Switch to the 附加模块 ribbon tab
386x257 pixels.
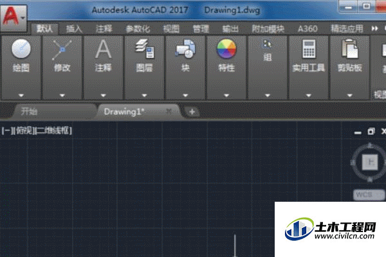pyautogui.click(x=268, y=29)
